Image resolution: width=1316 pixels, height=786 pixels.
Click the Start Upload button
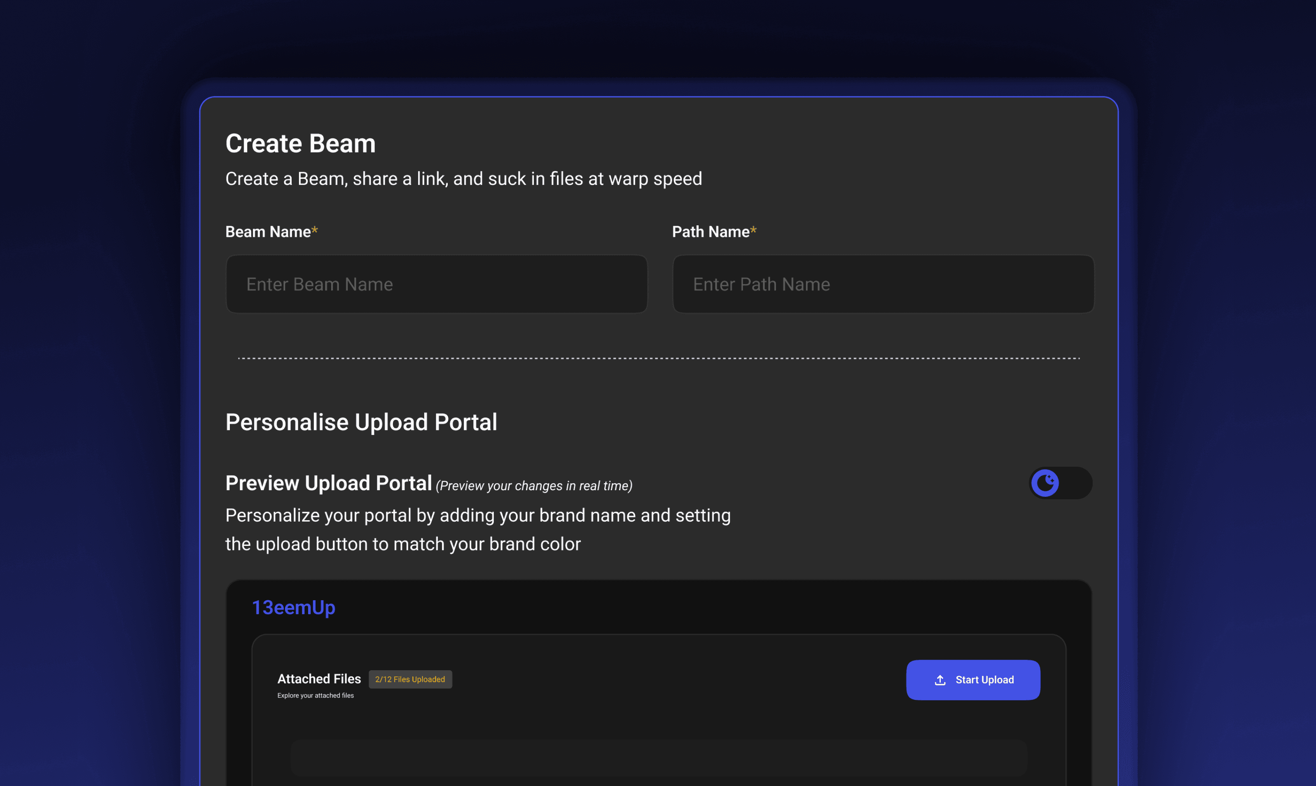click(x=973, y=680)
